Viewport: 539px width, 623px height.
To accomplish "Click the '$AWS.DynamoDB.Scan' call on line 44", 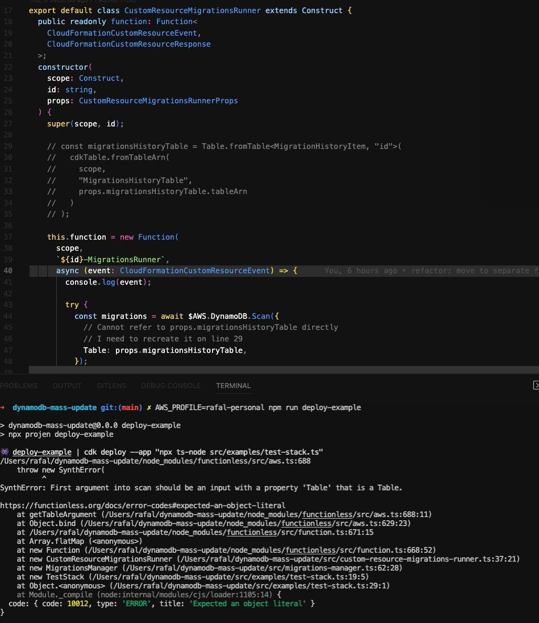I will [229, 316].
